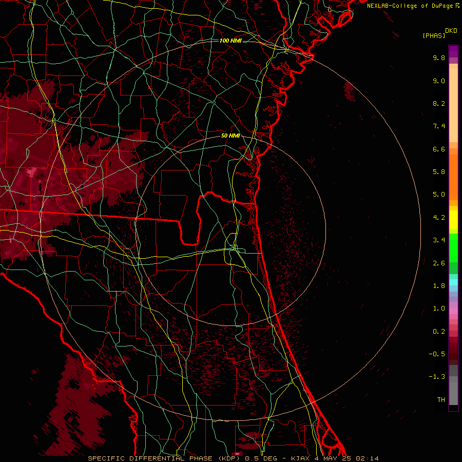Click the -0.5 scale value
Image resolution: width=462 pixels, height=462 pixels.
point(437,354)
